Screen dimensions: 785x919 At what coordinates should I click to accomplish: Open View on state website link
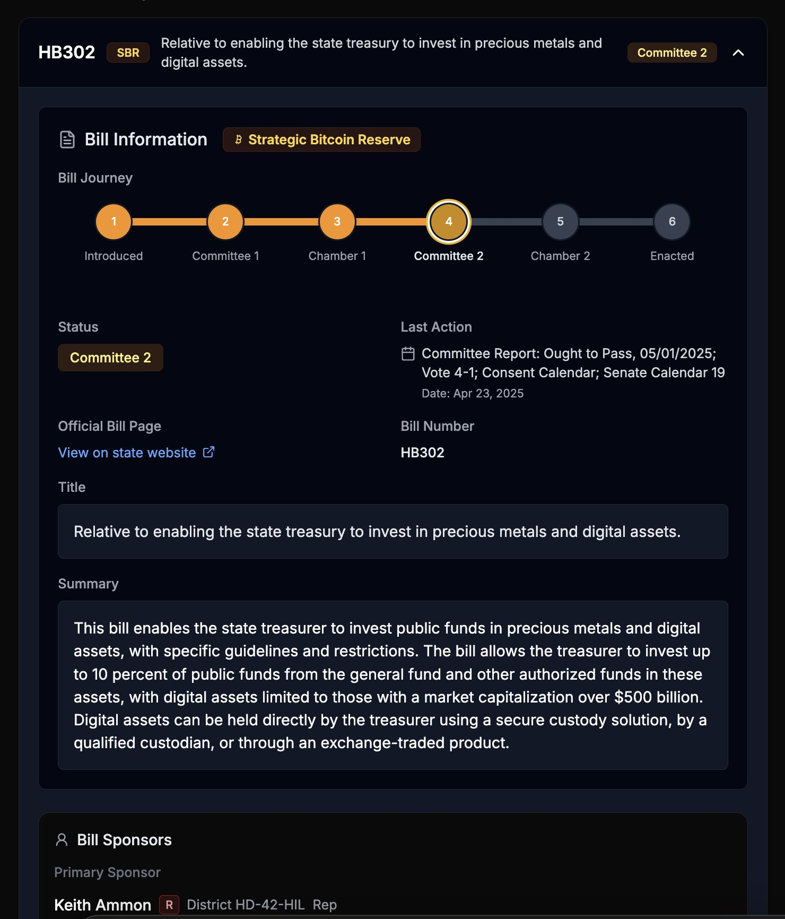[x=126, y=452]
